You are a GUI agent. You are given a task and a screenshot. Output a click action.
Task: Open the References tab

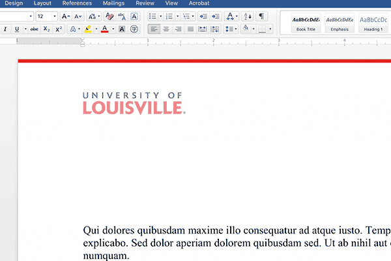pyautogui.click(x=77, y=3)
